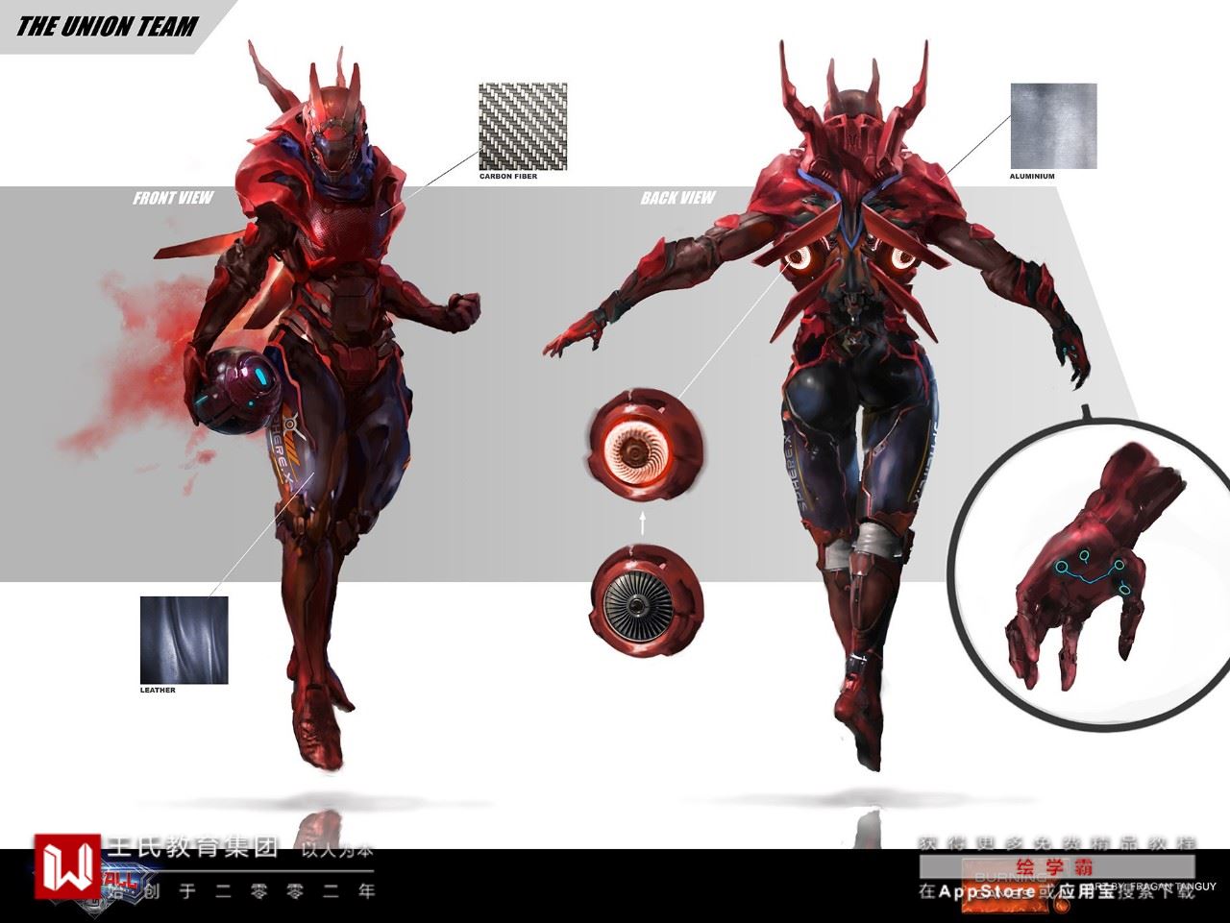Click the aluminium texture swatch
1230x923 pixels.
click(x=1053, y=126)
